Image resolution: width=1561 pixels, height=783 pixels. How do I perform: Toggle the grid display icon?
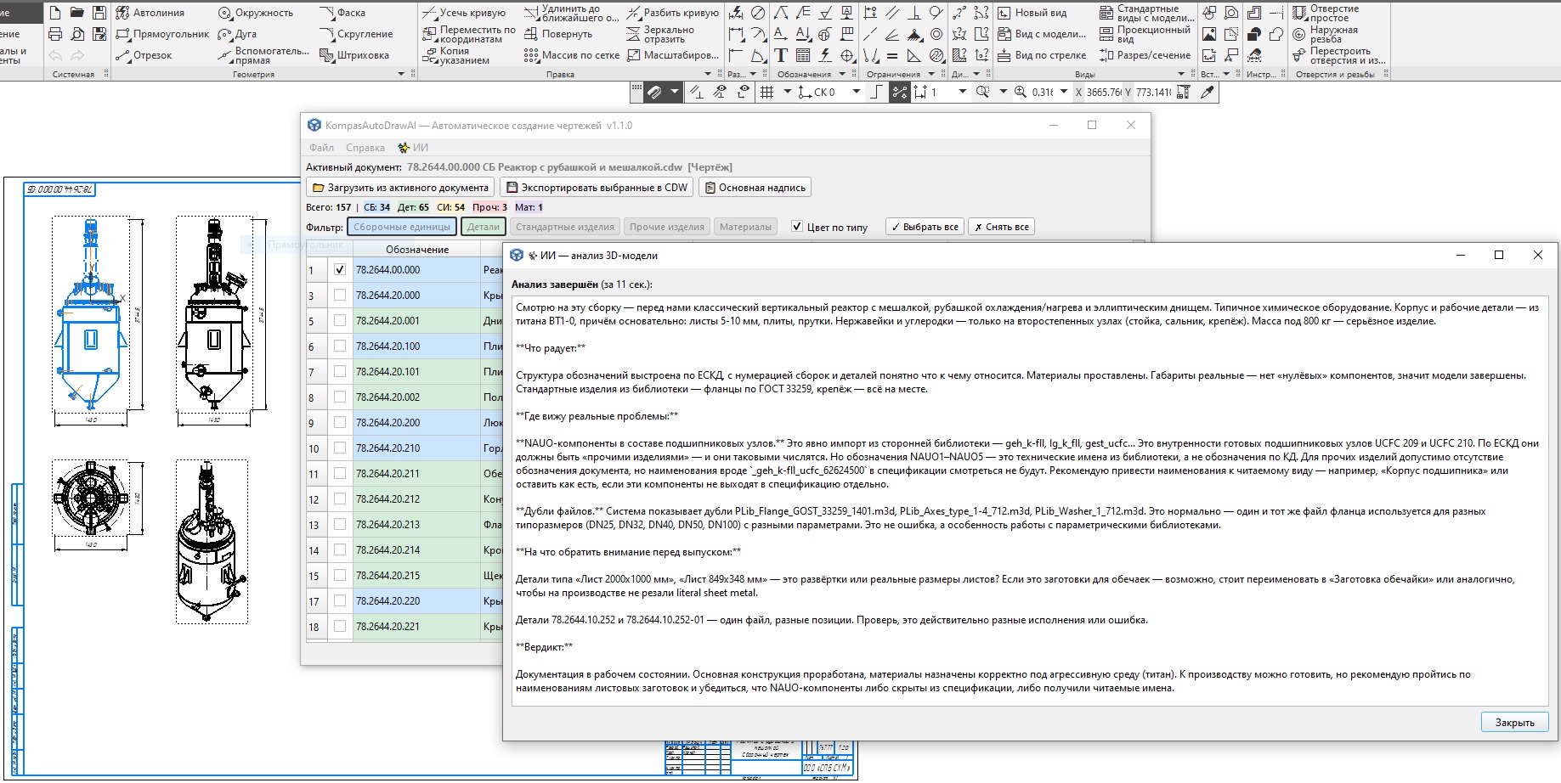[766, 92]
